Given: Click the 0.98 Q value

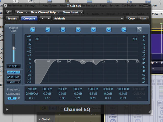Looking at the screenshot, I should coord(62,98).
